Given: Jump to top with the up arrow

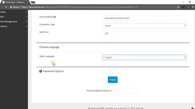Looking at the screenshot, I should pyautogui.click(x=193, y=108).
